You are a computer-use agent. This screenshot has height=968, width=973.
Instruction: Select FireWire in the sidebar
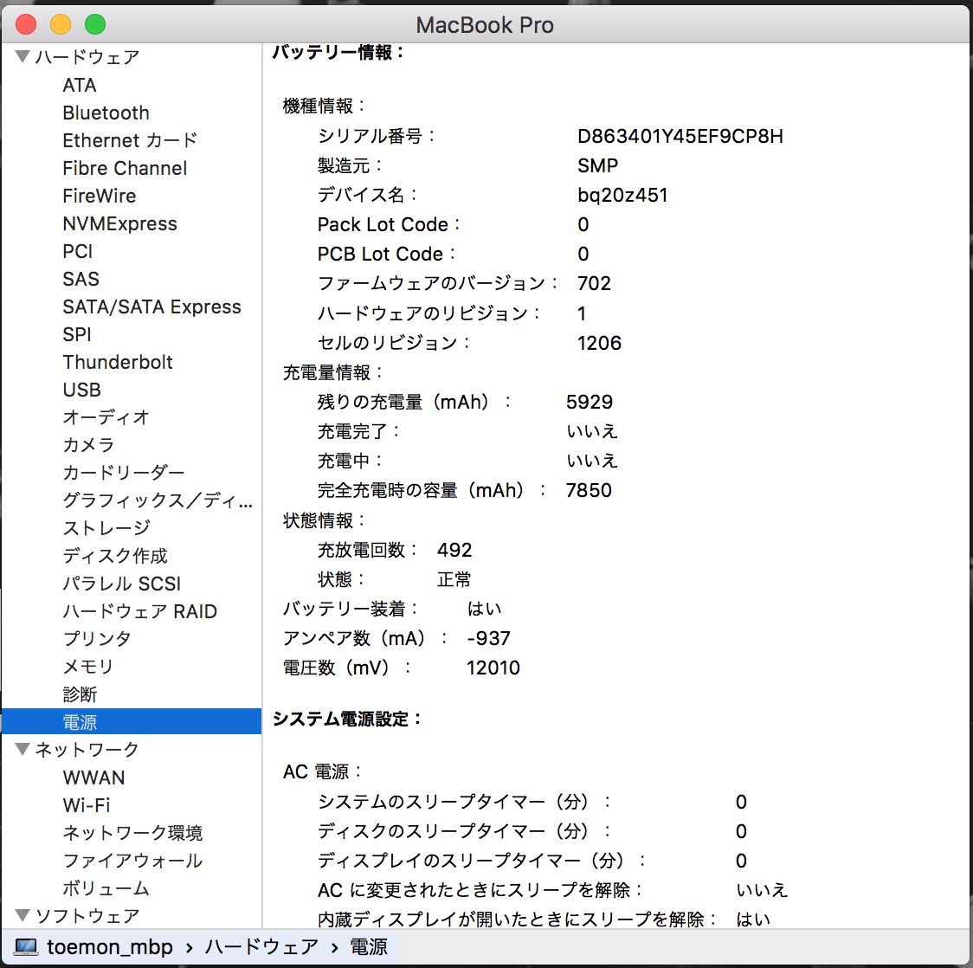point(100,196)
